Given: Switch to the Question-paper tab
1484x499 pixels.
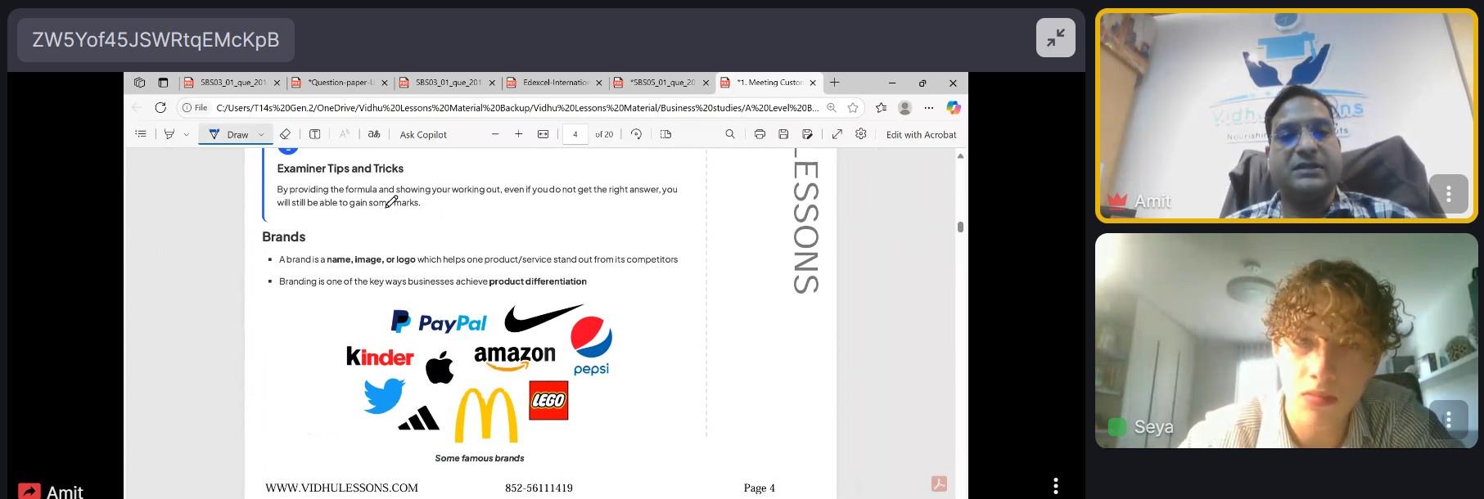Looking at the screenshot, I should pos(340,83).
